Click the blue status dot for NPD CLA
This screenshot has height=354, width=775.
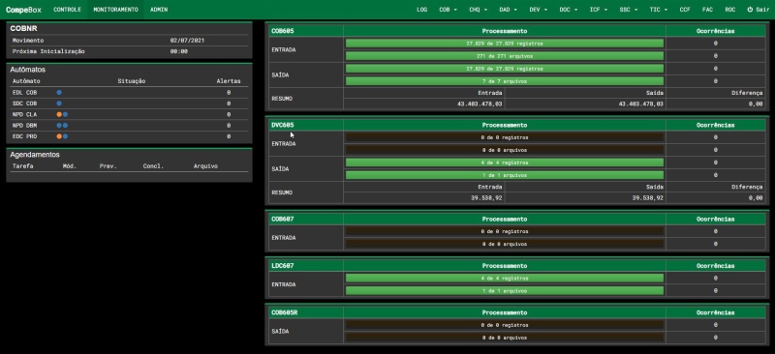tap(65, 114)
